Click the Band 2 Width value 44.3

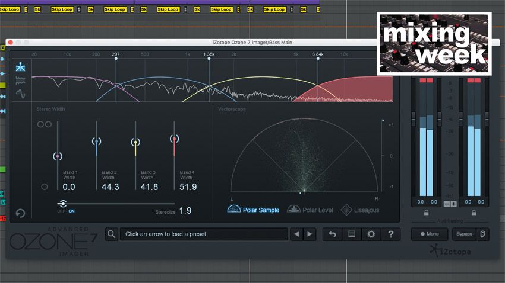click(111, 186)
